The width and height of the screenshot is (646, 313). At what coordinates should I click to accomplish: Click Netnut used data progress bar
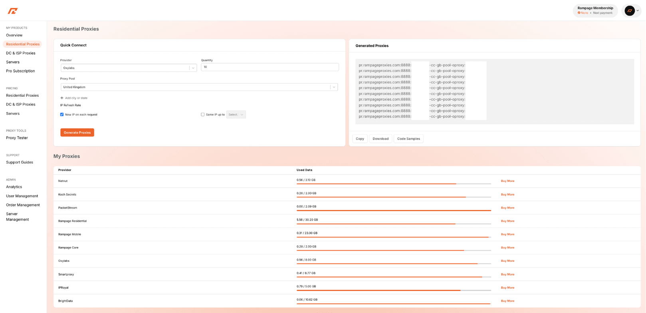point(394,184)
